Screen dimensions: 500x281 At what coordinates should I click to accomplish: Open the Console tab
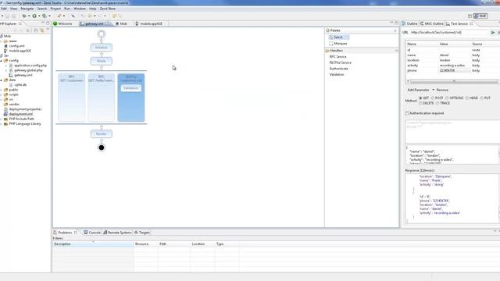[92, 233]
